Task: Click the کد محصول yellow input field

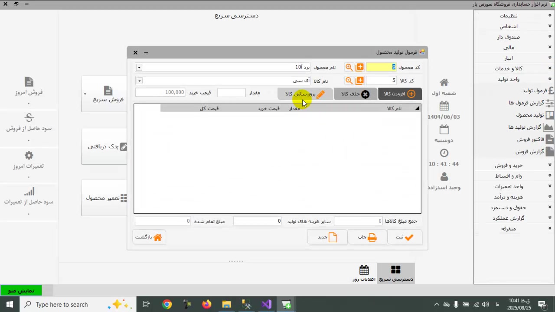Action: tap(381, 67)
